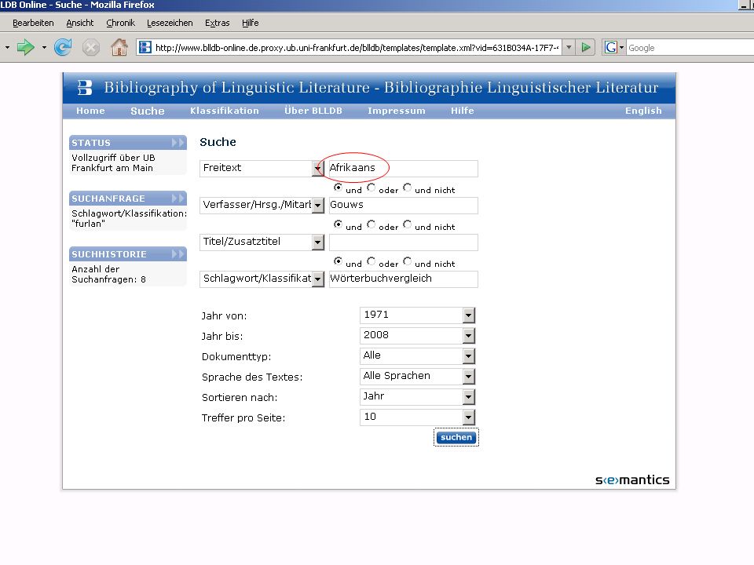The image size is (754, 565).
Task: Open URL history dropdown arrow
Action: (x=569, y=47)
